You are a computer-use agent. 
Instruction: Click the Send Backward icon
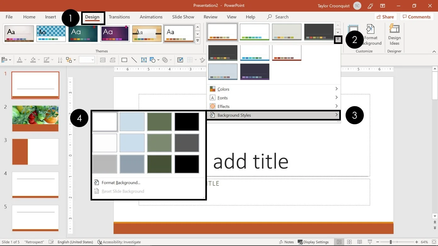pyautogui.click(x=113, y=60)
